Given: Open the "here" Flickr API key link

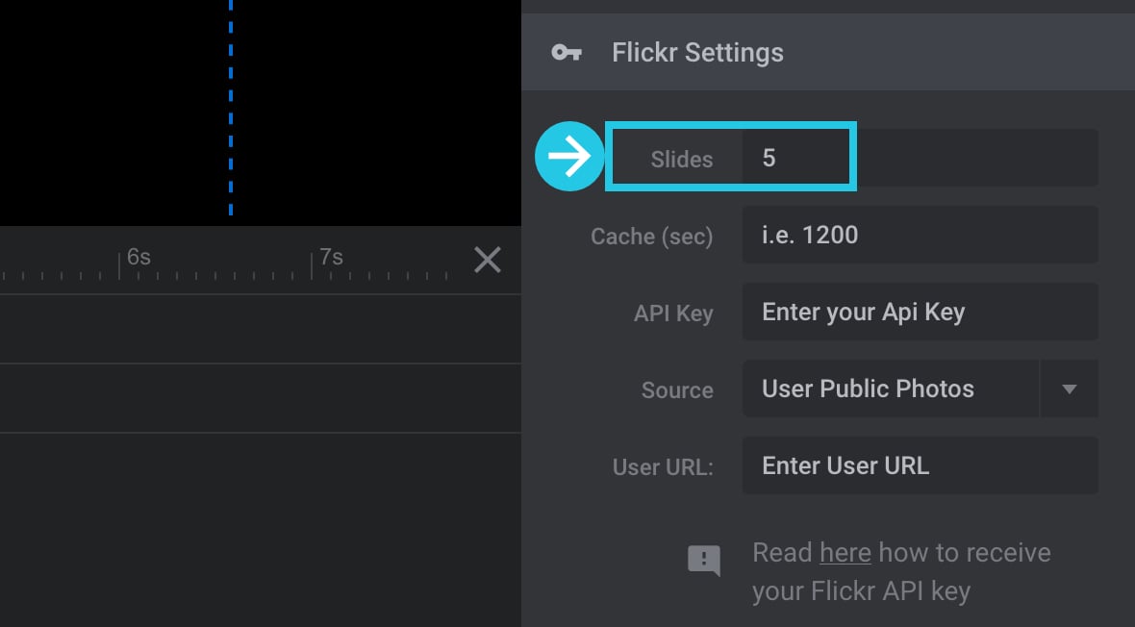Looking at the screenshot, I should (845, 553).
